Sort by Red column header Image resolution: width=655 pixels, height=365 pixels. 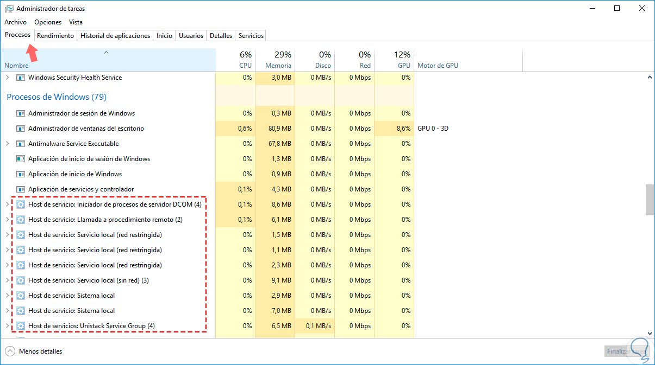[x=354, y=60]
